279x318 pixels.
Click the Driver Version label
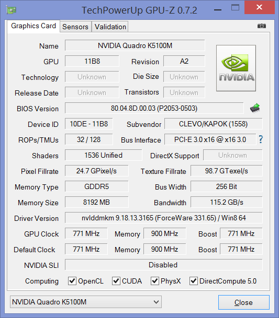coord(37,218)
